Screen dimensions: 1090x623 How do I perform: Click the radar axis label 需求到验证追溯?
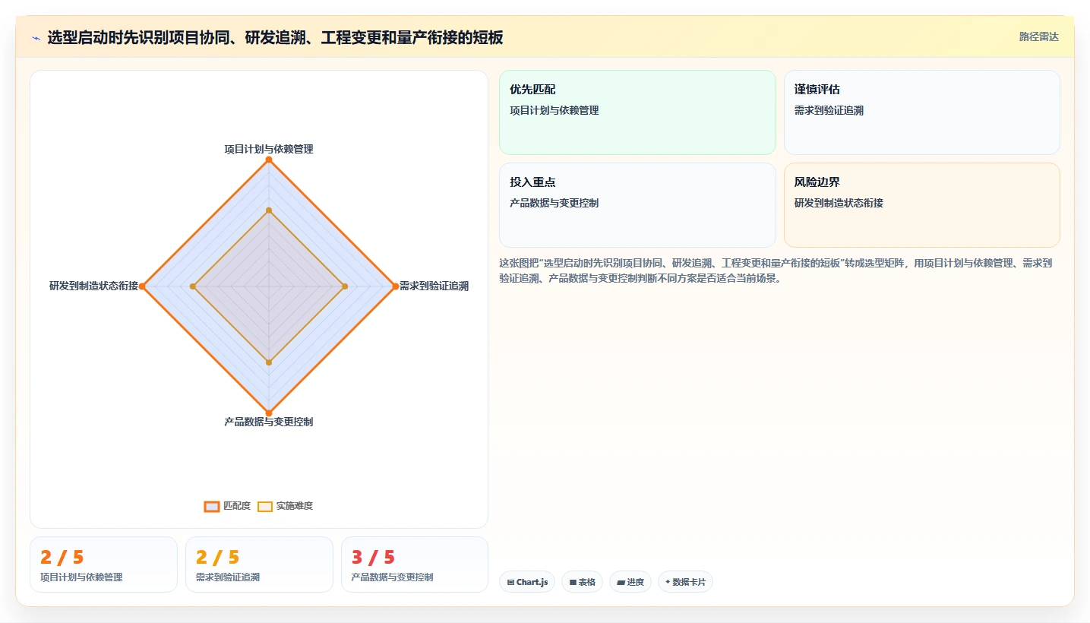(434, 286)
